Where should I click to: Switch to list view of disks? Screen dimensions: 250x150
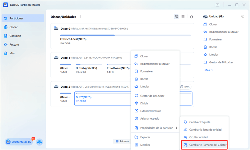coord(183,17)
